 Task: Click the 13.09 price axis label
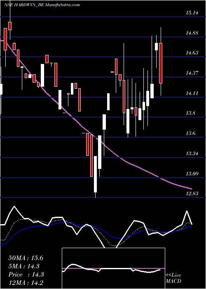[192, 174]
